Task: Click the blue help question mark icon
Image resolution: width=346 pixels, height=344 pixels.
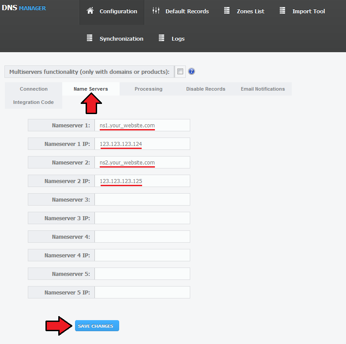Action: 192,72
